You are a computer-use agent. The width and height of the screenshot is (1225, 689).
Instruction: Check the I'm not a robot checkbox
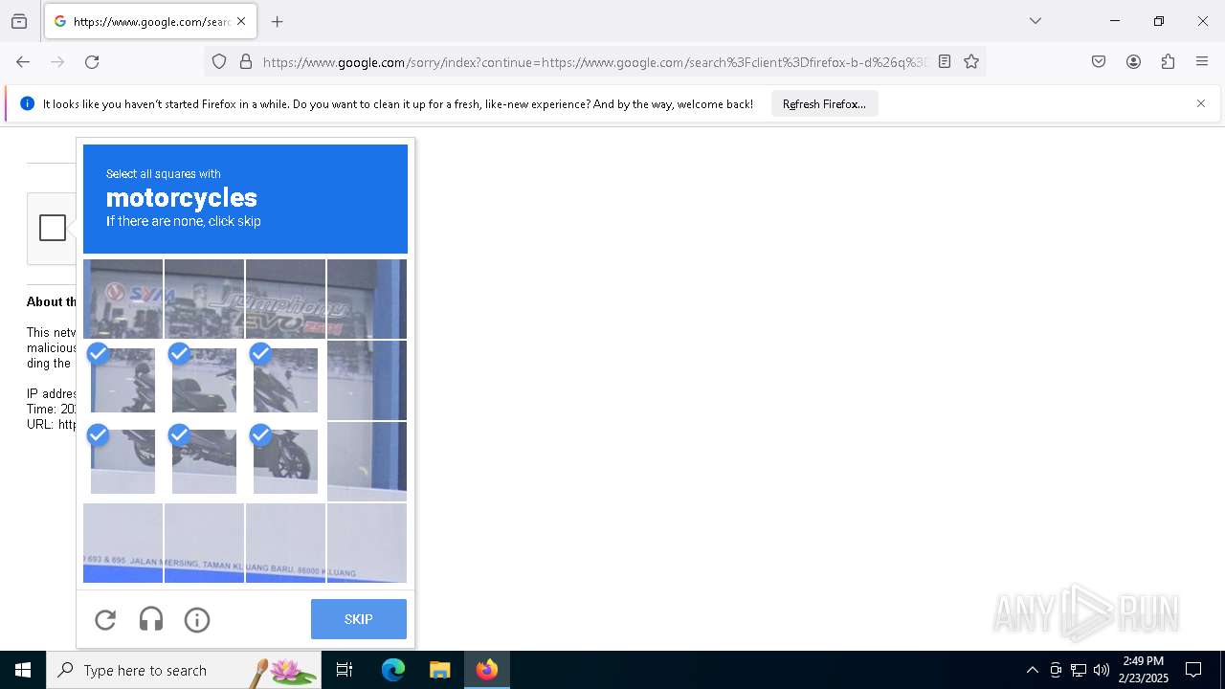tap(53, 228)
